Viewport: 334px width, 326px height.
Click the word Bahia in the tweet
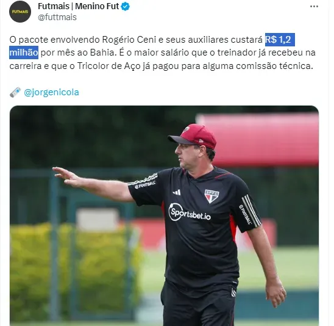pos(102,53)
